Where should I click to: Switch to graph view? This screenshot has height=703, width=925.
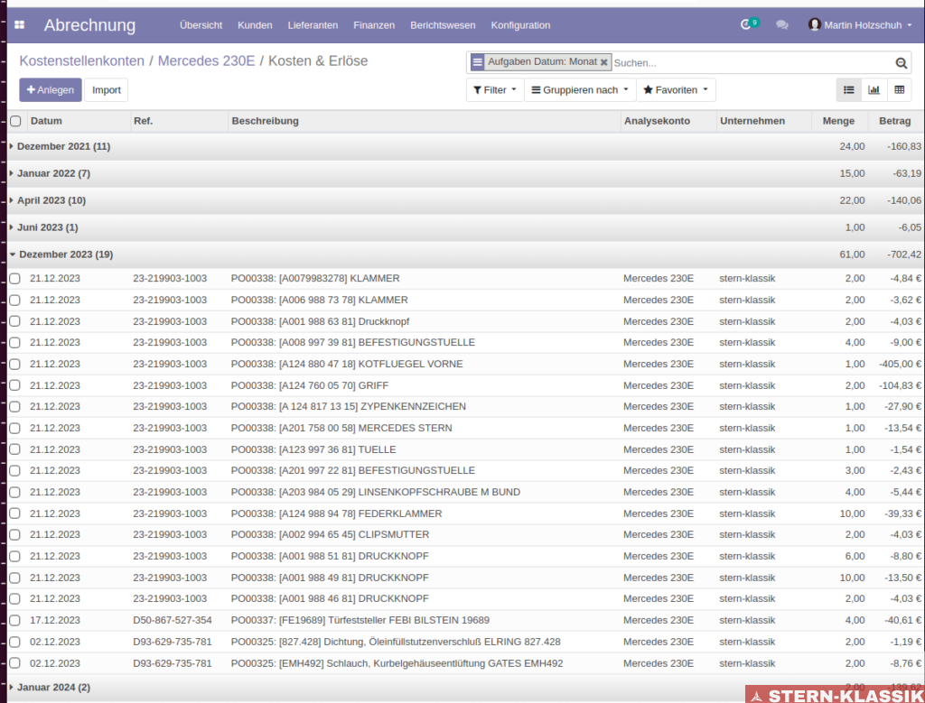click(874, 89)
